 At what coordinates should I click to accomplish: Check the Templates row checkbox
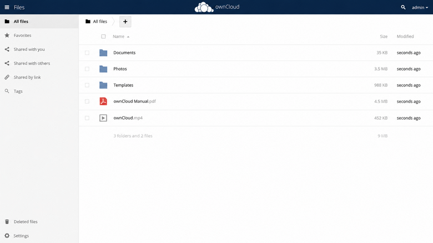(87, 85)
